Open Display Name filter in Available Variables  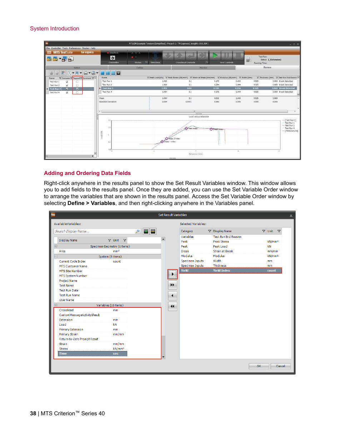(x=109, y=240)
